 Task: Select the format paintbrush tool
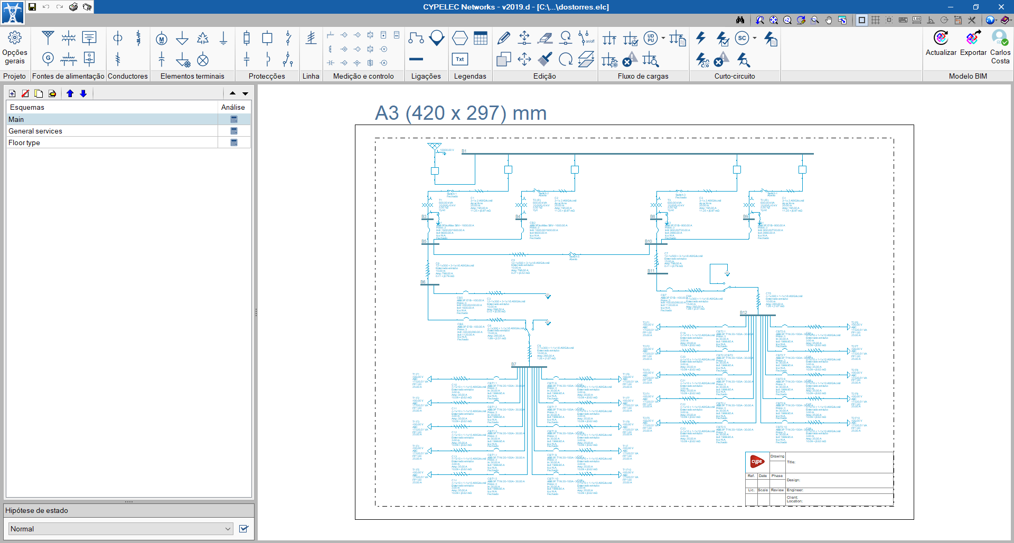(545, 59)
